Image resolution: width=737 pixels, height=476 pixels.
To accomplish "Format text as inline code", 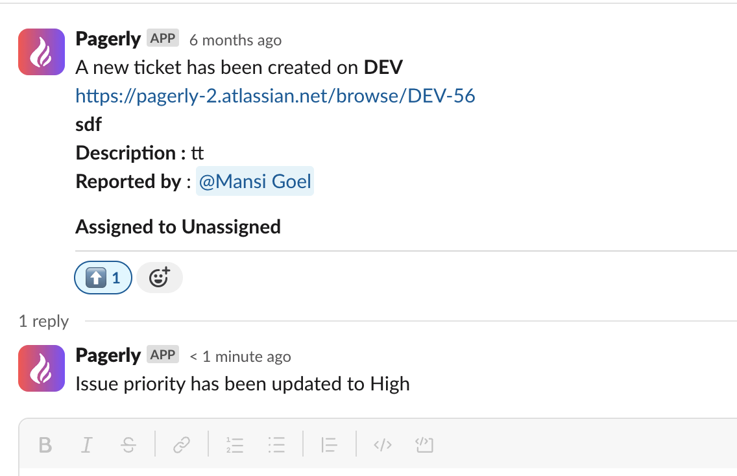I will (383, 444).
